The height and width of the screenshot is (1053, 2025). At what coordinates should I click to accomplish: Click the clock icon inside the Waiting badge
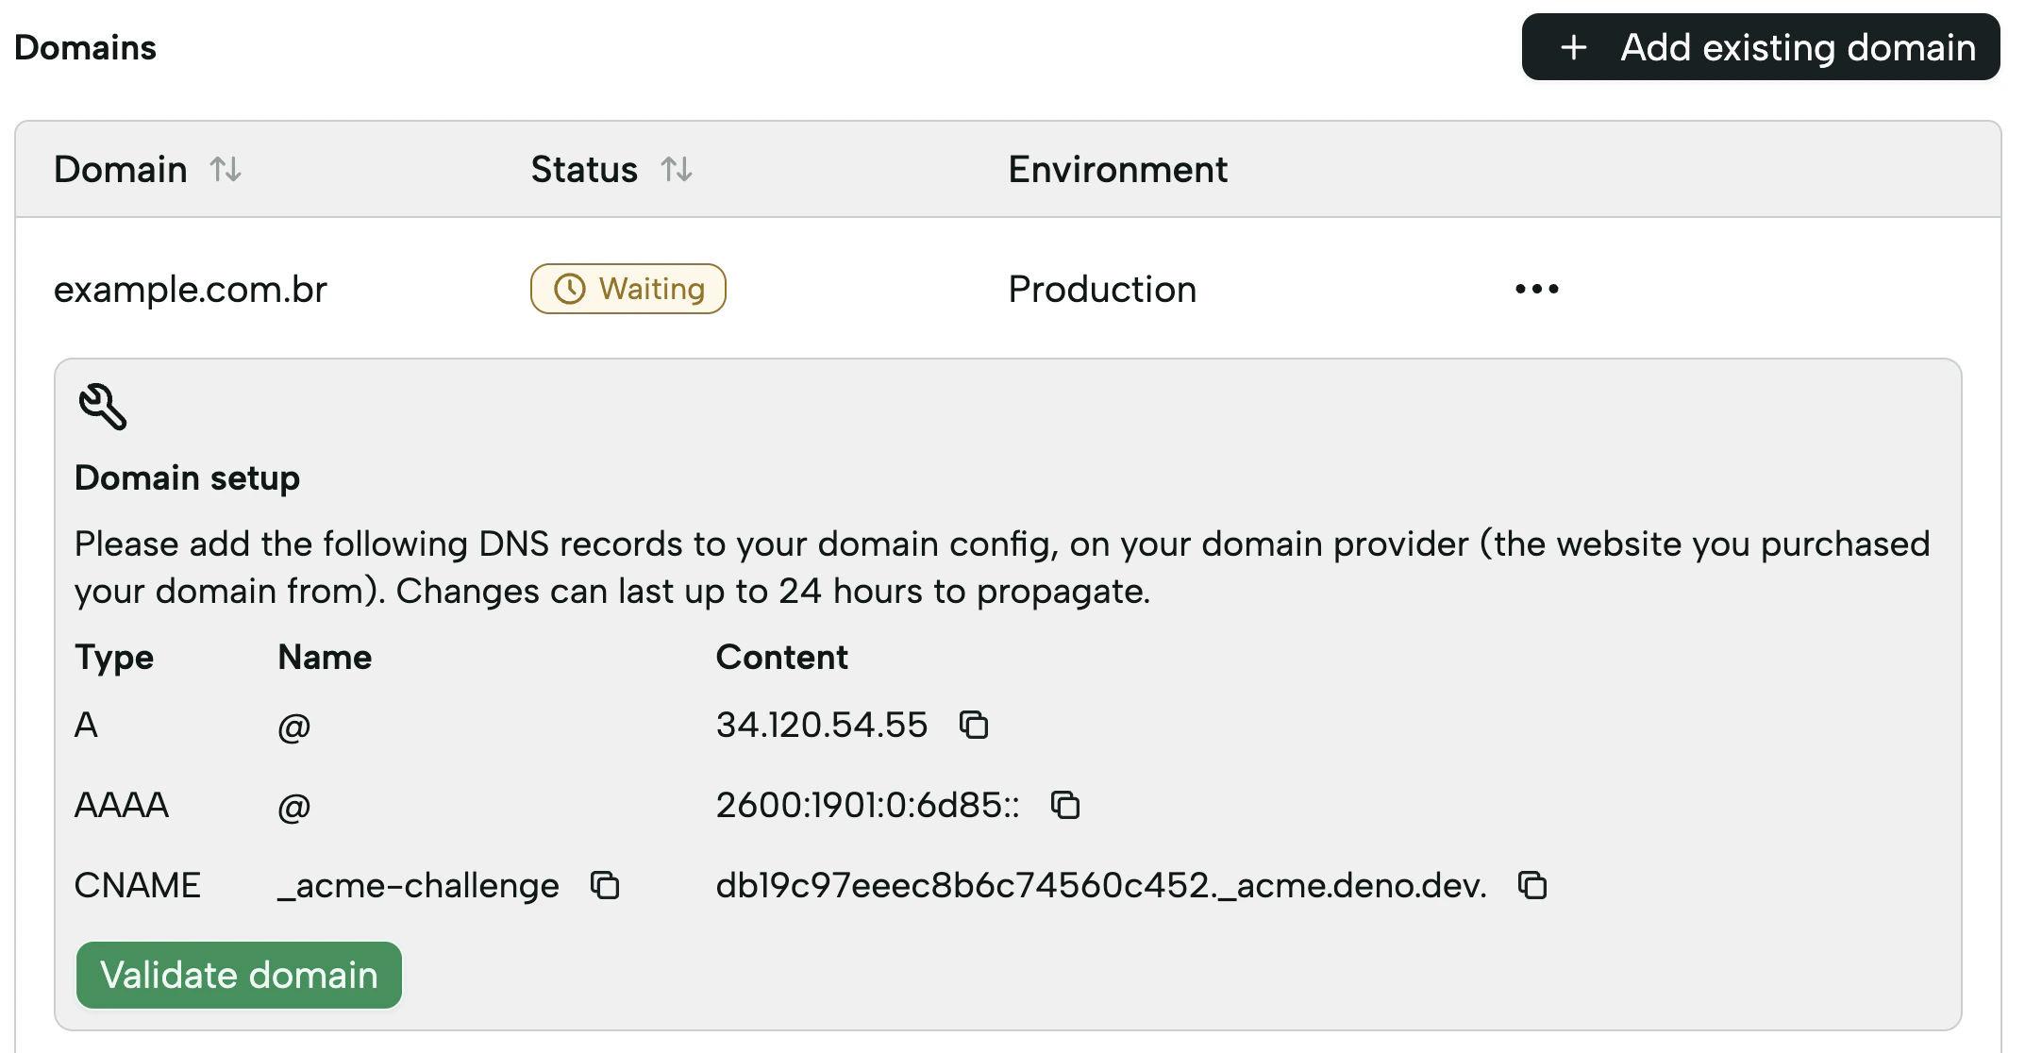tap(570, 290)
